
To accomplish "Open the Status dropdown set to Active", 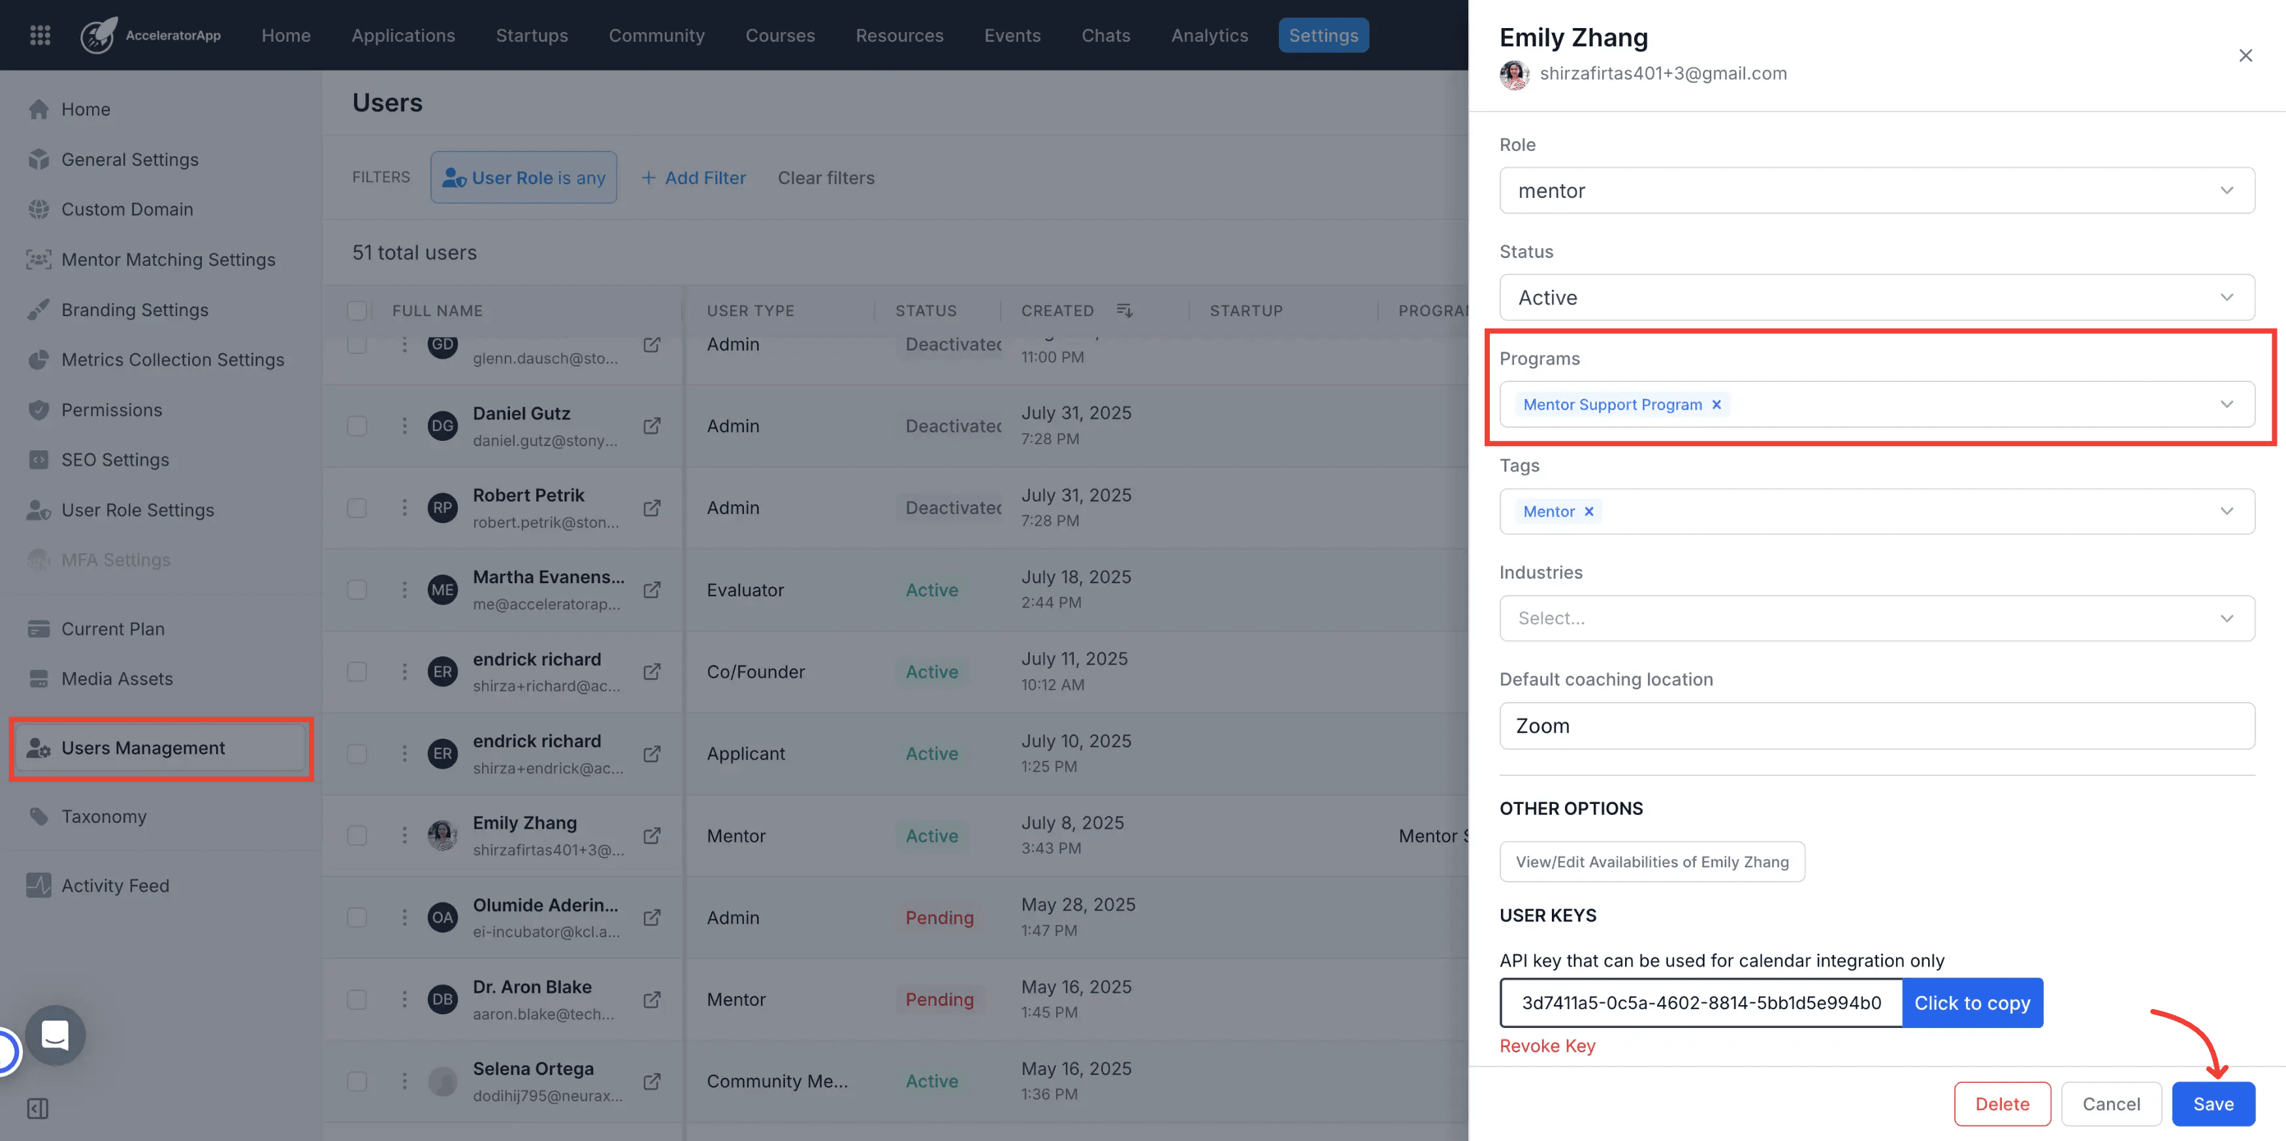I will [x=1877, y=297].
